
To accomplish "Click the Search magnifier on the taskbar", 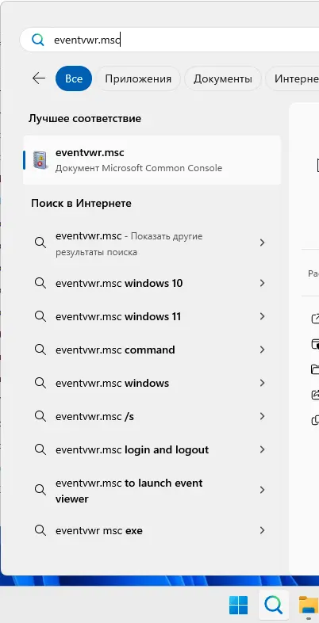I will point(273,605).
